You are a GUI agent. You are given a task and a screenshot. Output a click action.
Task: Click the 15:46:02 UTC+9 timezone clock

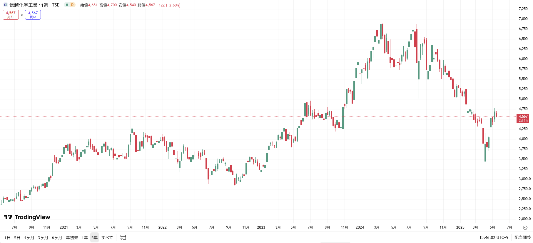pos(494,237)
